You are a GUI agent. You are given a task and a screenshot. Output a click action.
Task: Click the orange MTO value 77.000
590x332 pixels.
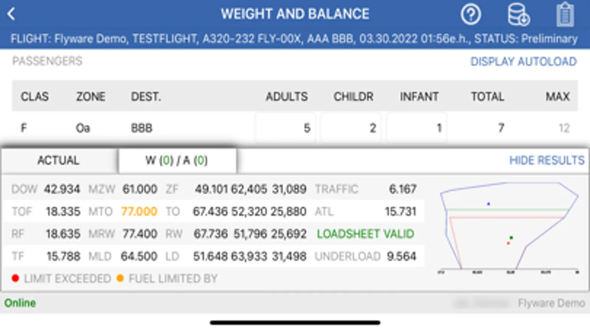click(x=139, y=212)
